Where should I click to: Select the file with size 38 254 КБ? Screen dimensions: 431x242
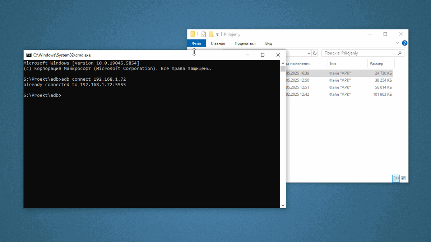click(339, 80)
